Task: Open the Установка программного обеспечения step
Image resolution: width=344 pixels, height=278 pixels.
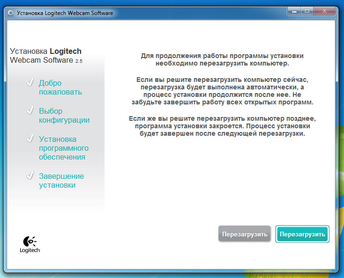Action: 63,148
